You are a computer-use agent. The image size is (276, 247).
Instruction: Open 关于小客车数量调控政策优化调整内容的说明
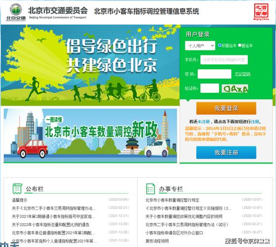pos(184,216)
